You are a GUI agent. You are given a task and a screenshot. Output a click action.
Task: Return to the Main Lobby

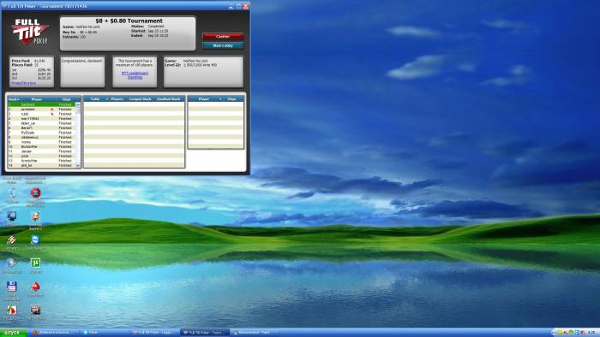click(x=223, y=45)
